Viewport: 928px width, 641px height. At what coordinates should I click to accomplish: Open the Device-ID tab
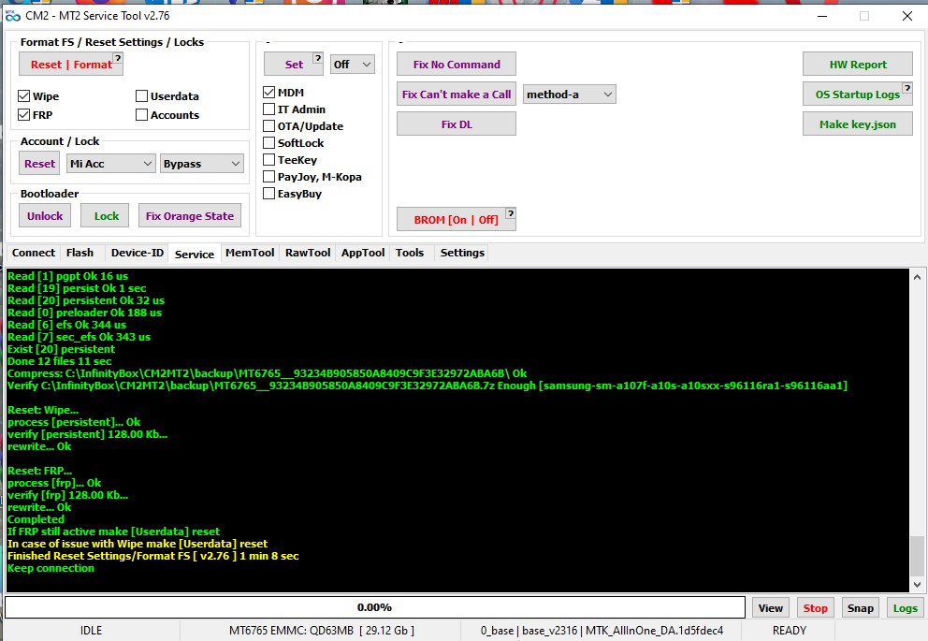137,253
